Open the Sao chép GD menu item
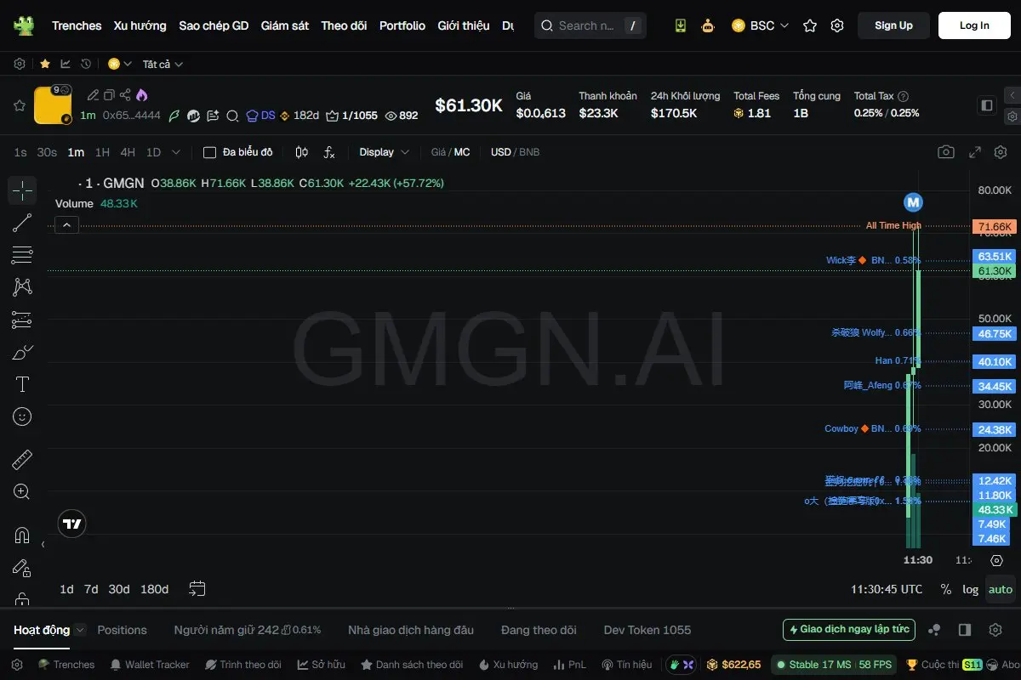1021x680 pixels. (x=214, y=25)
